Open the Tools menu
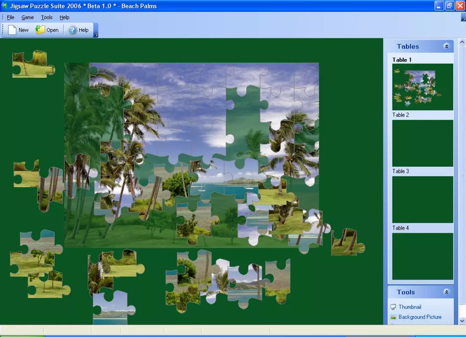The image size is (466, 337). click(47, 17)
